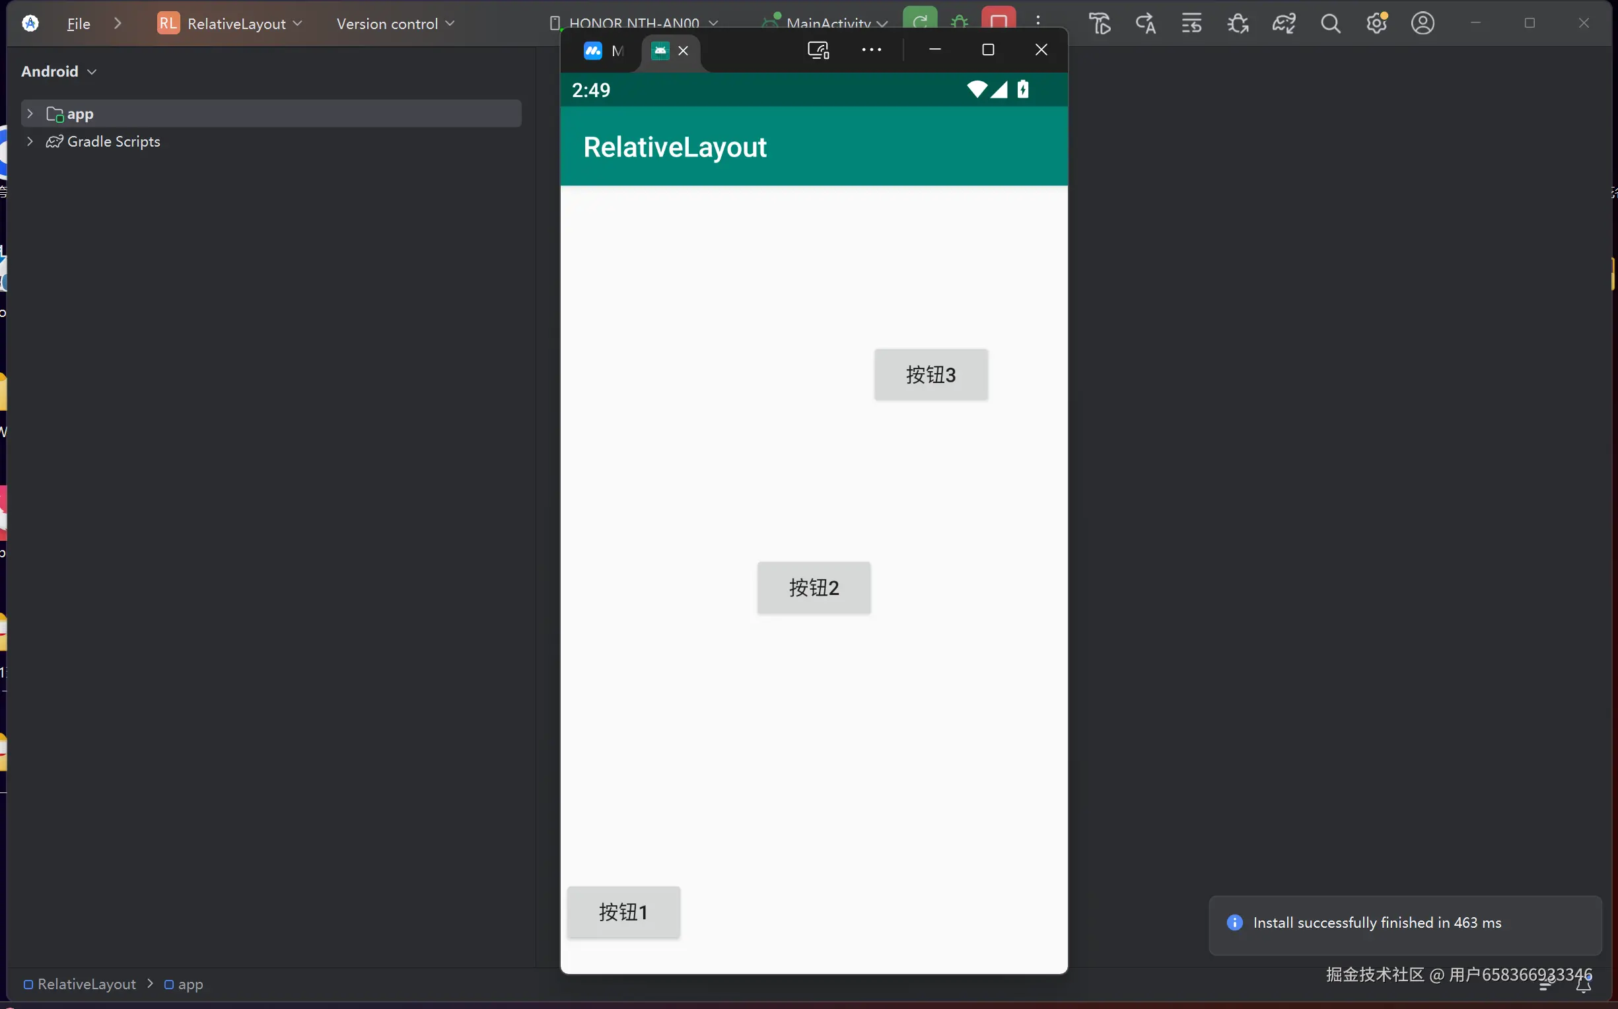Expand the app module tree node
Image resolution: width=1618 pixels, height=1009 pixels.
click(30, 114)
